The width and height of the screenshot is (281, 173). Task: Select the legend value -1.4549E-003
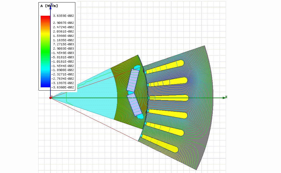(x=63, y=53)
